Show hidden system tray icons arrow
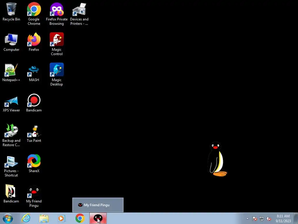Screen dimensions: 298x224 (247, 218)
